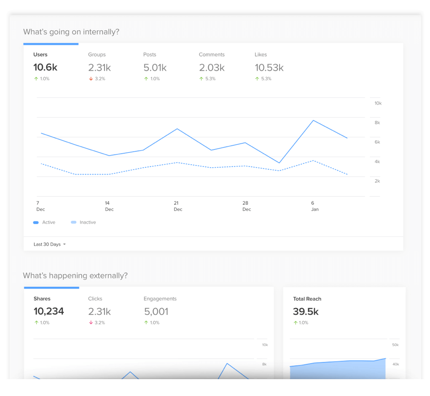View the Comments metric tab
This screenshot has width=430, height=396.
coord(212,67)
